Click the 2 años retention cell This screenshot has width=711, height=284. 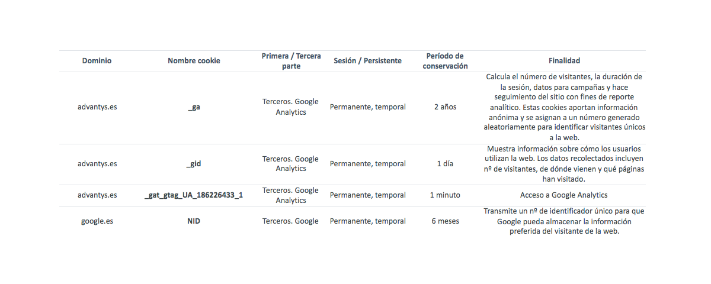[445, 108]
